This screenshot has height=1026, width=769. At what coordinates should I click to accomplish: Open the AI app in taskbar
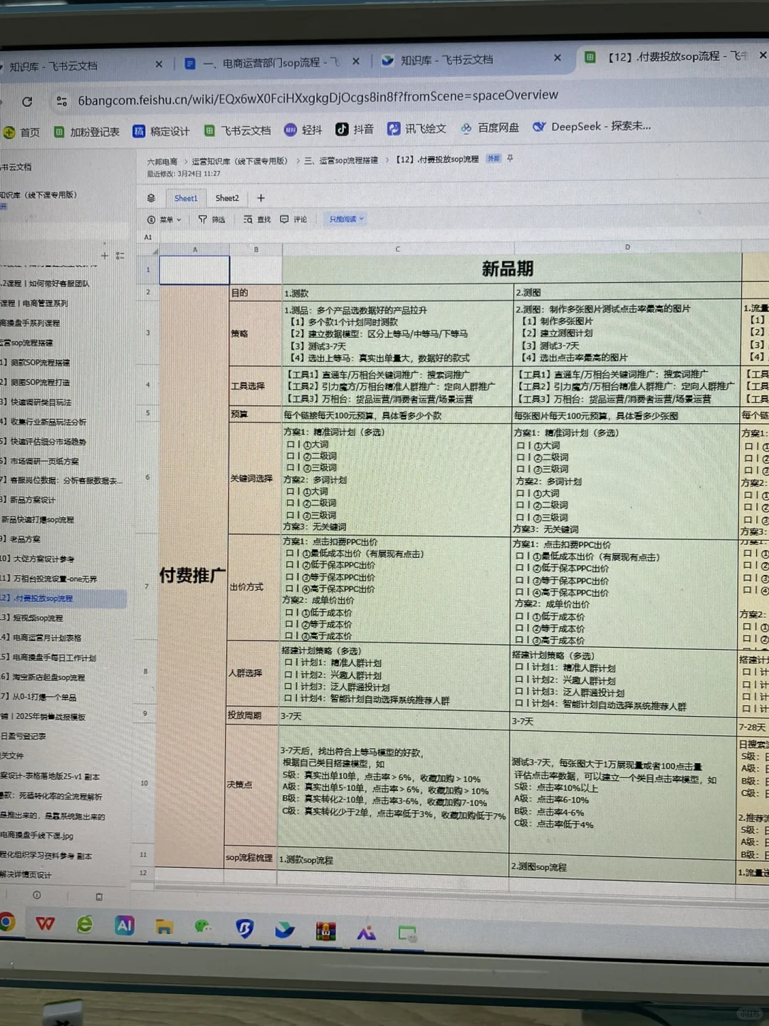(x=125, y=925)
